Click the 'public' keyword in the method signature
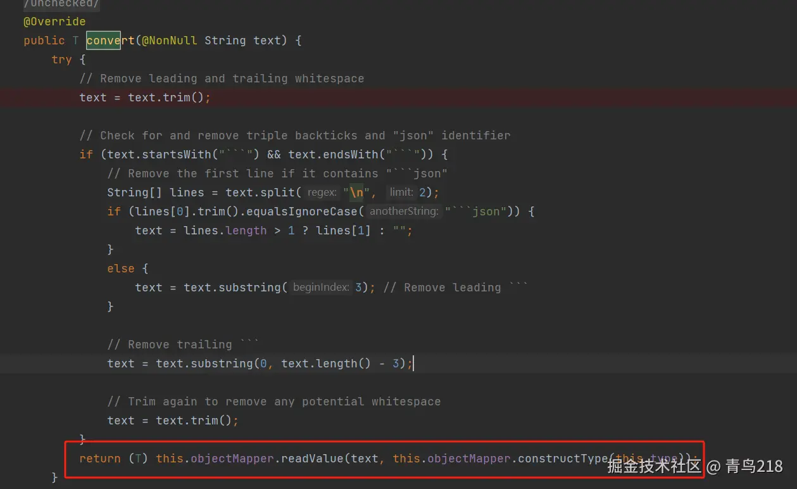797x489 pixels. click(x=44, y=41)
